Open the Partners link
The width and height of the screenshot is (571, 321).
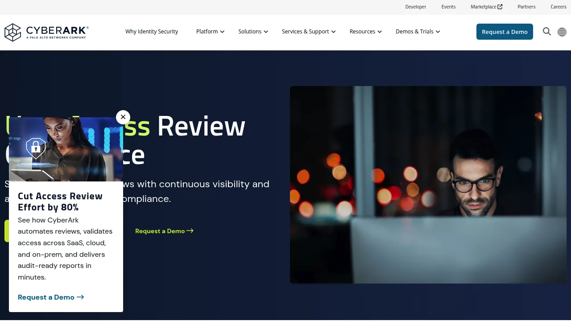tap(526, 7)
